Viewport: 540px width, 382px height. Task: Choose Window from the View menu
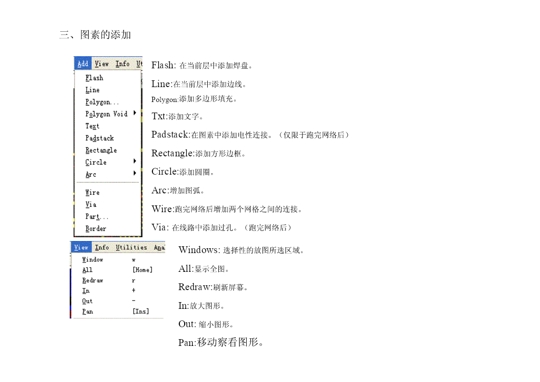pos(118,260)
